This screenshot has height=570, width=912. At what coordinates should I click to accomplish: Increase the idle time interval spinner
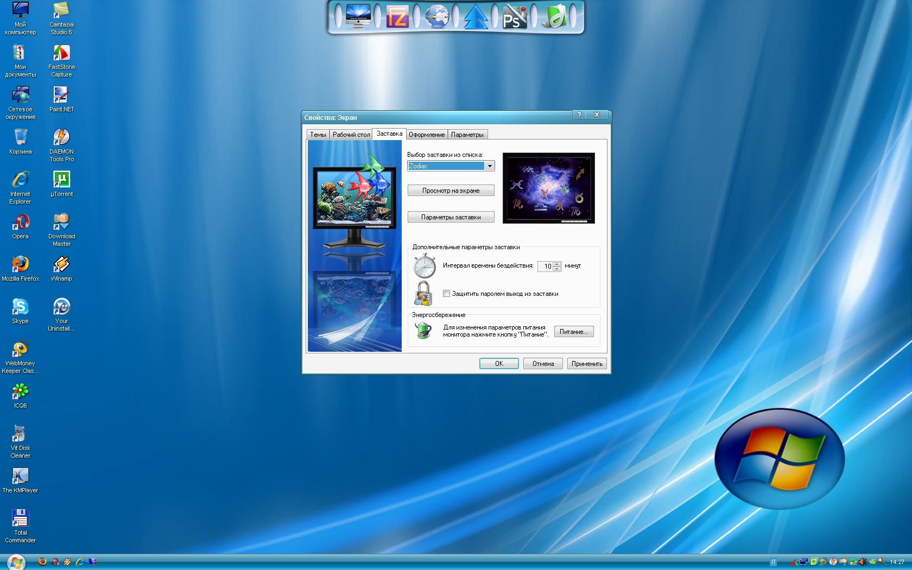[557, 264]
